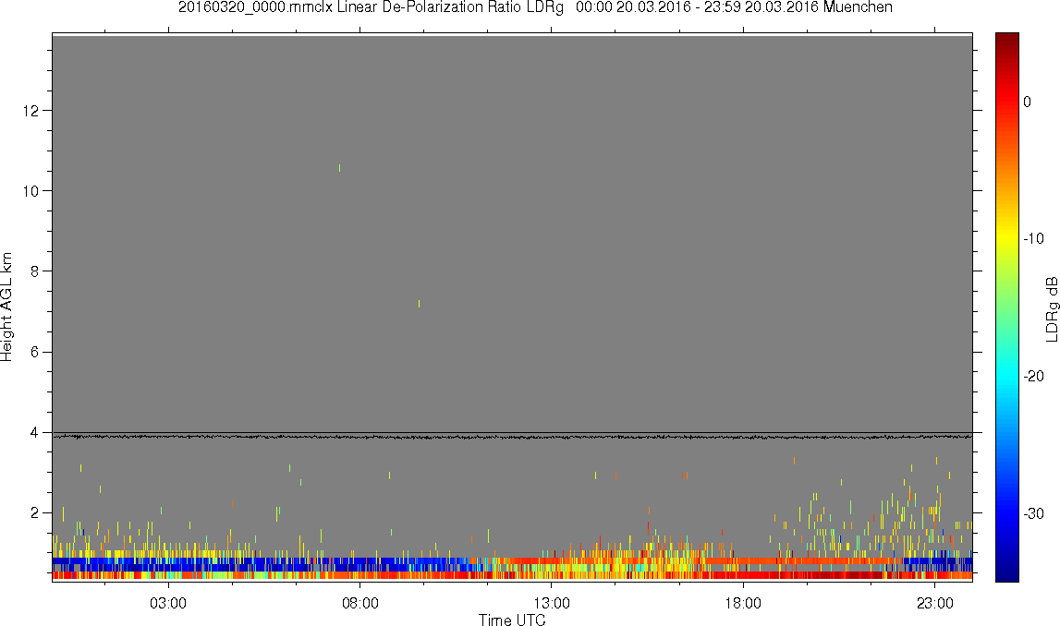Image resolution: width=1060 pixels, height=626 pixels.
Task: Click the "18:00" time tick label
Action: coord(743,603)
